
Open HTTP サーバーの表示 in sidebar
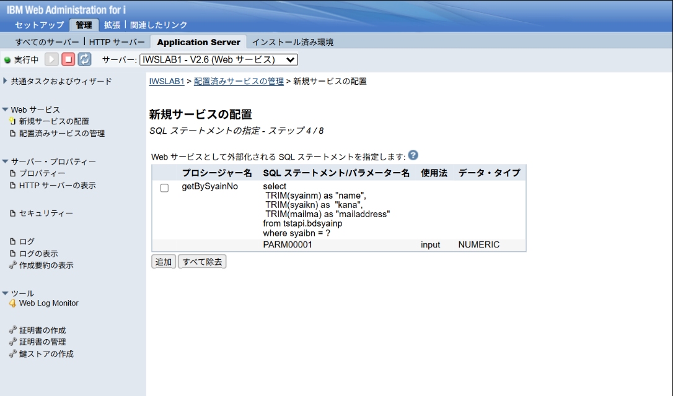pos(58,185)
